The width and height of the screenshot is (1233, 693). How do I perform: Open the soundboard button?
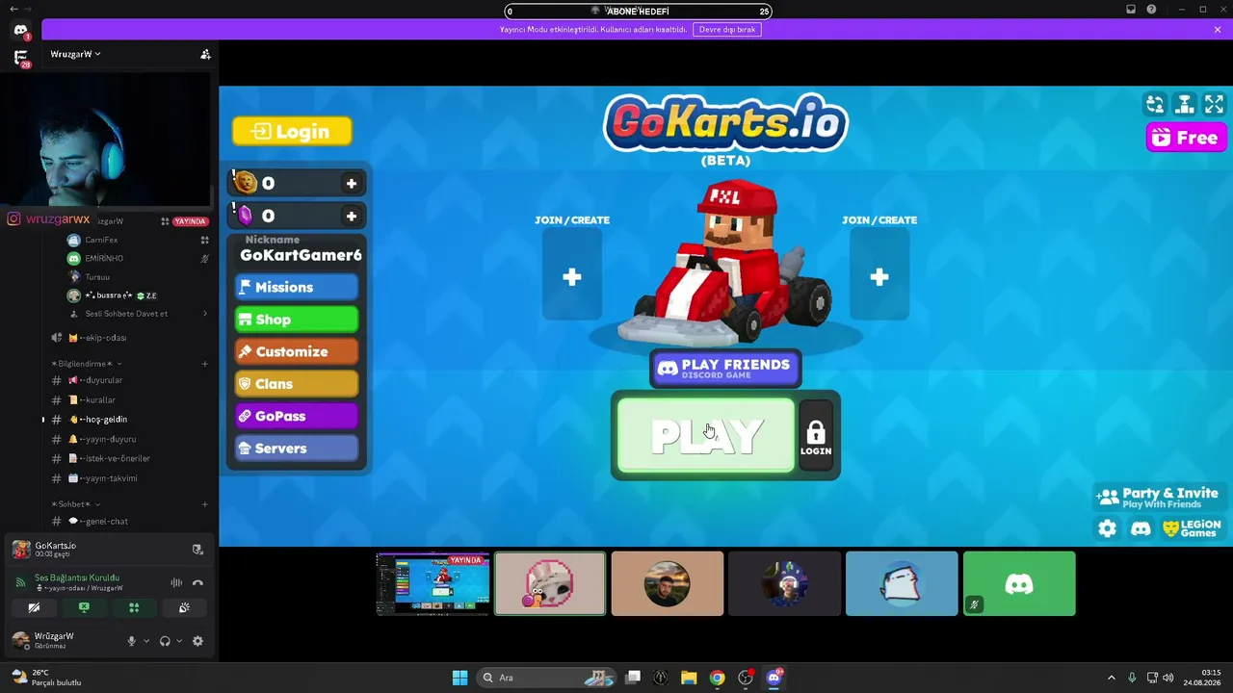point(184,607)
